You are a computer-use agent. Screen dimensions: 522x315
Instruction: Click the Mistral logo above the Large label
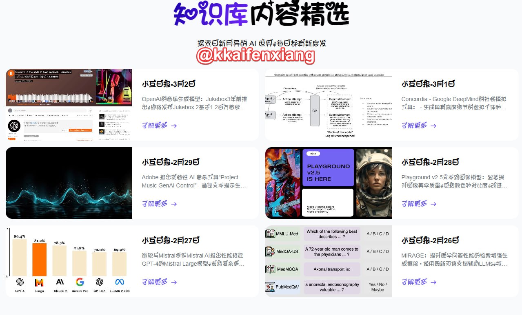tap(40, 282)
